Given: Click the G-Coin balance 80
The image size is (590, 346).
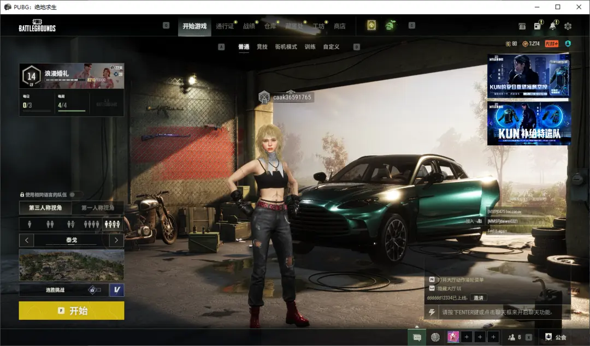Looking at the screenshot, I should (511, 44).
